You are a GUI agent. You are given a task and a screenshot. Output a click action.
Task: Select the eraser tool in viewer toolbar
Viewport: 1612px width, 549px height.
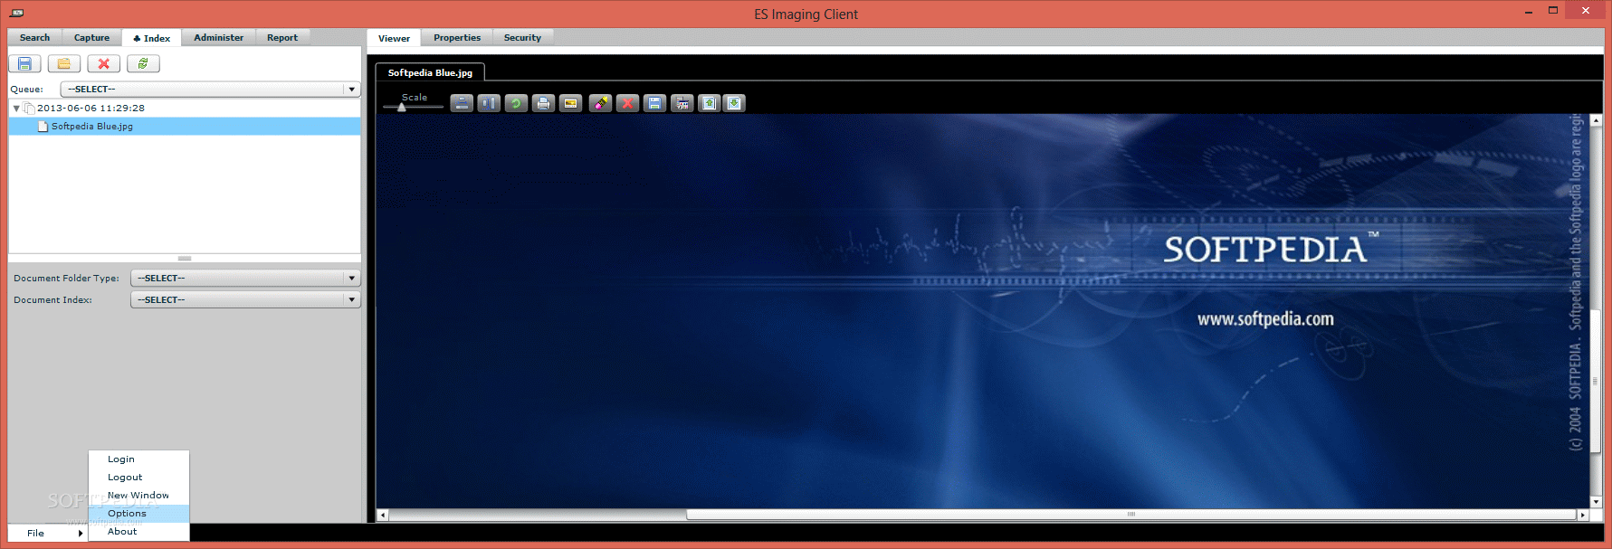pyautogui.click(x=600, y=103)
